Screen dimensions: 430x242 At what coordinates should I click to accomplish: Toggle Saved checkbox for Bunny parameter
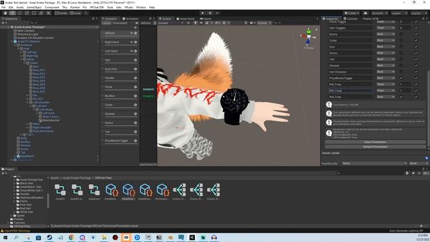click(x=416, y=34)
